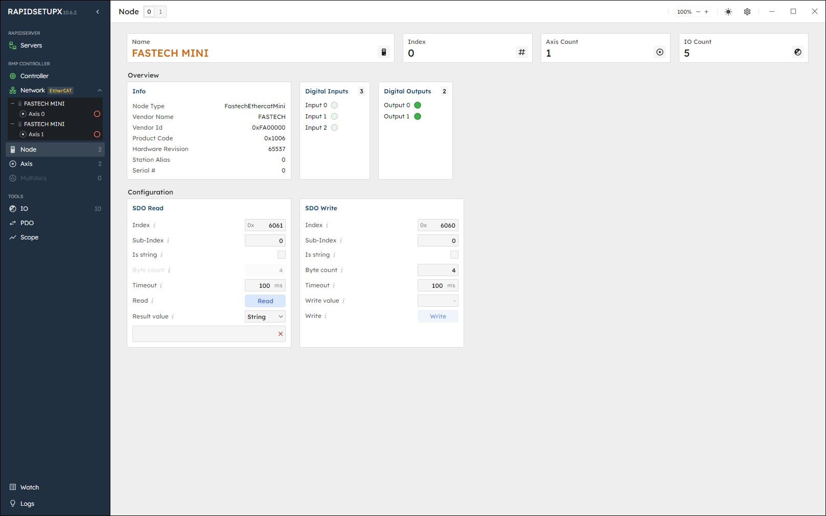Collapse the sidebar with the chevron arrow
The width and height of the screenshot is (826, 516).
[98, 12]
